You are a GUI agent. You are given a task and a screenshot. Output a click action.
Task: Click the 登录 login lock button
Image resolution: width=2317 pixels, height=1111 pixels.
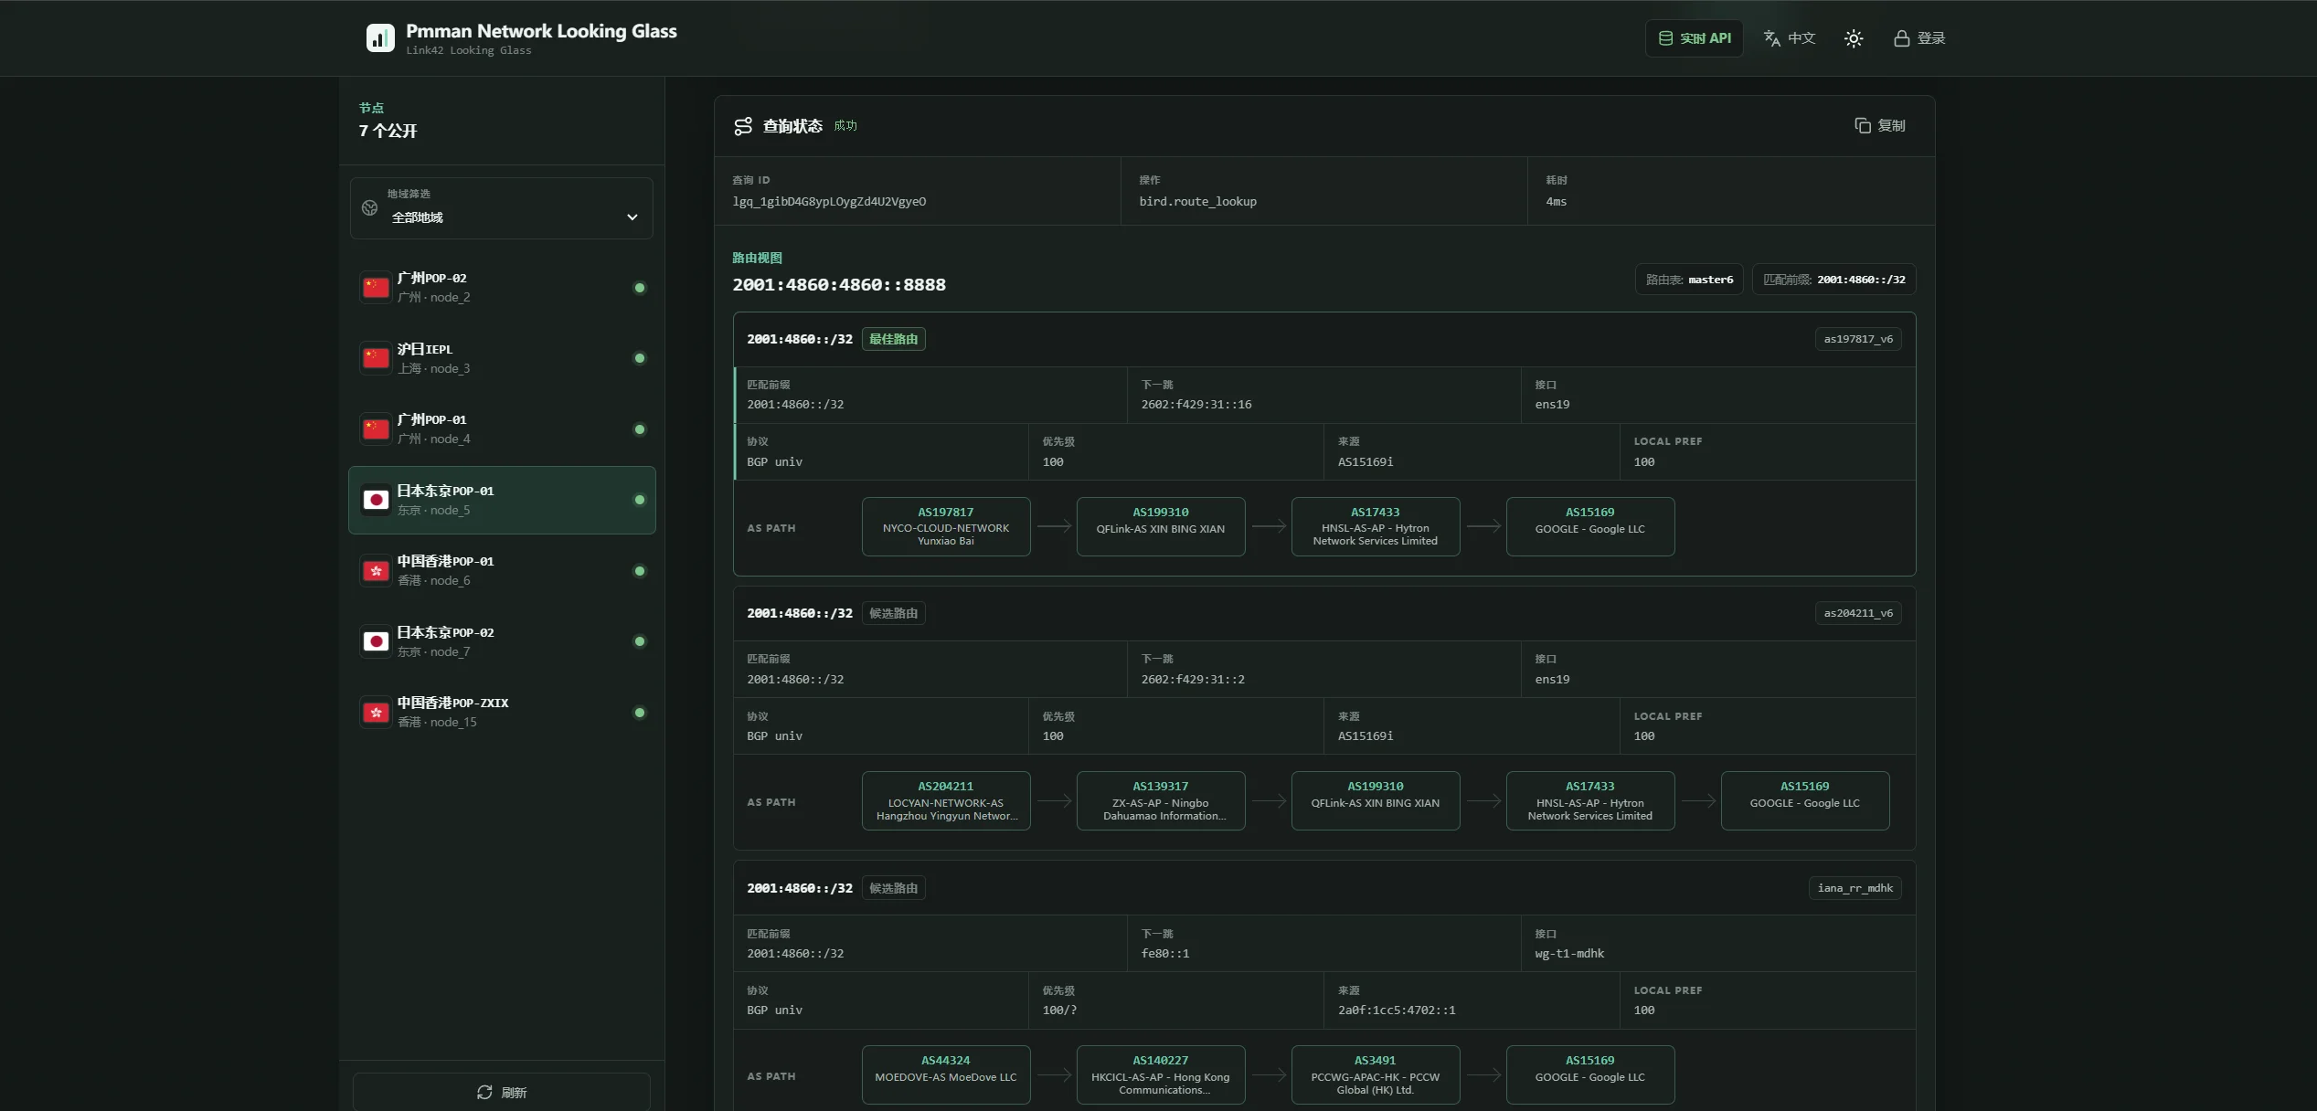tap(1919, 38)
